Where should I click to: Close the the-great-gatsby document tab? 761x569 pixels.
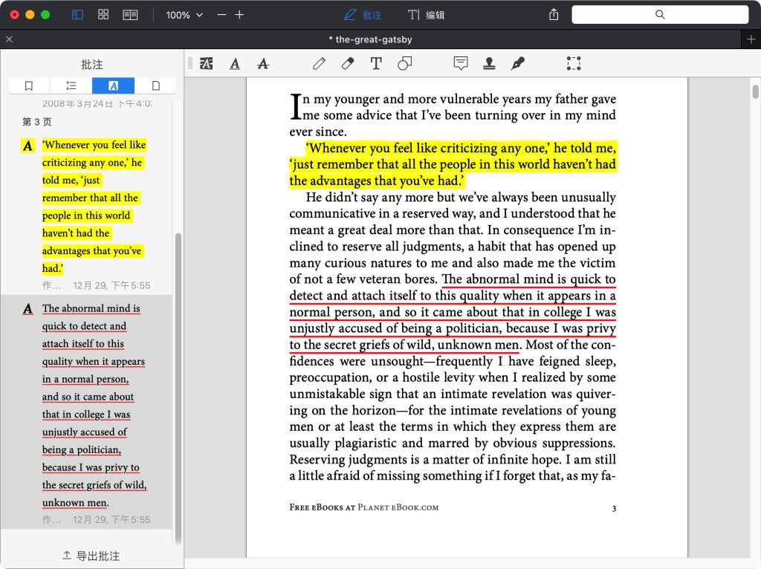[x=9, y=39]
